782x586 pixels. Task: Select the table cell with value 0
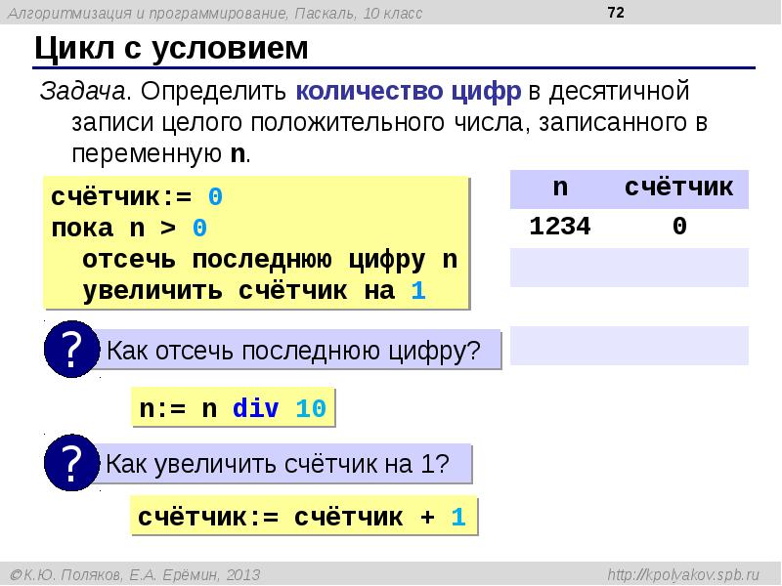[678, 227]
